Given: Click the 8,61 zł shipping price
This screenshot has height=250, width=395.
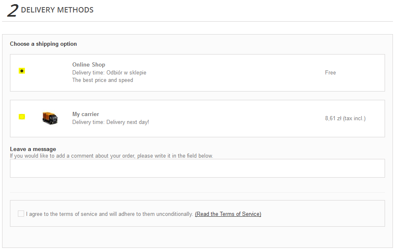Looking at the screenshot, I should (333, 119).
